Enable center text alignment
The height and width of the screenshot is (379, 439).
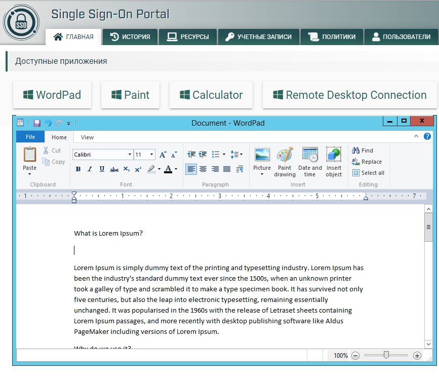tap(203, 169)
